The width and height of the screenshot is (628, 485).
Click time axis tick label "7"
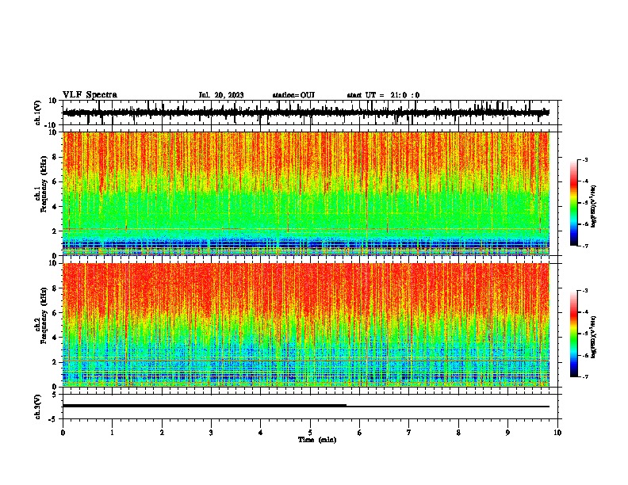(x=409, y=433)
